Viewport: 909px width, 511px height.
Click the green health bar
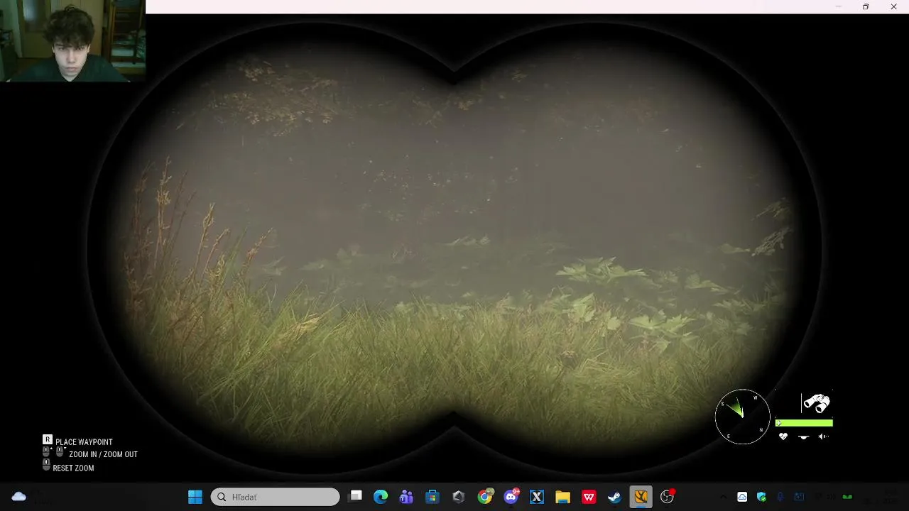804,423
